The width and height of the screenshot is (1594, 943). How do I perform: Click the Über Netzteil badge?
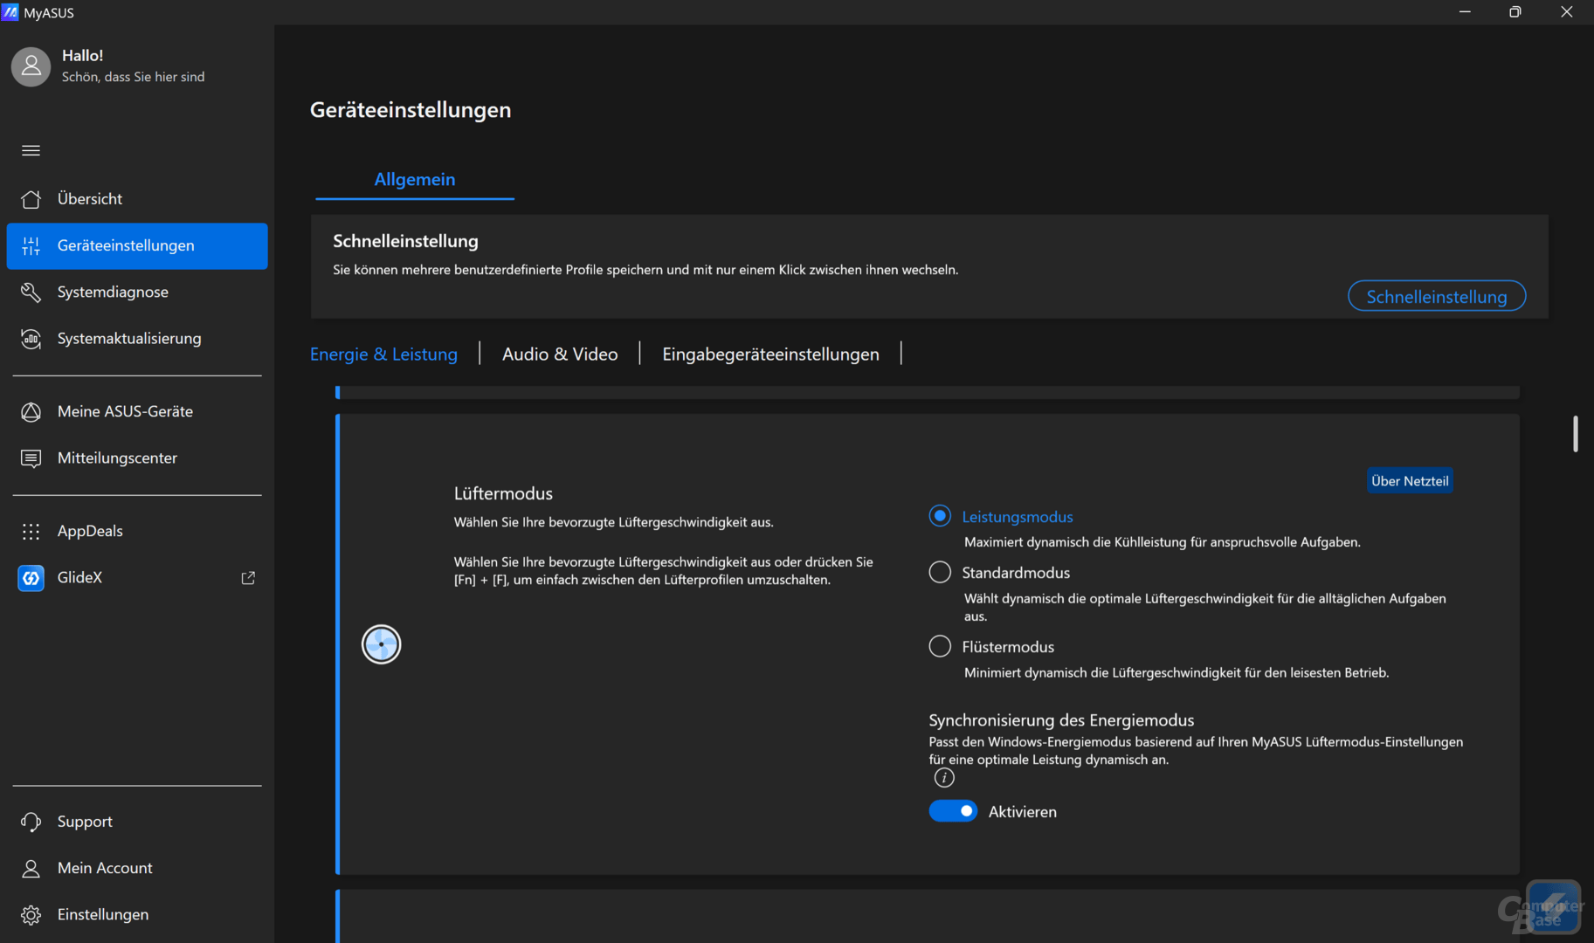point(1409,481)
